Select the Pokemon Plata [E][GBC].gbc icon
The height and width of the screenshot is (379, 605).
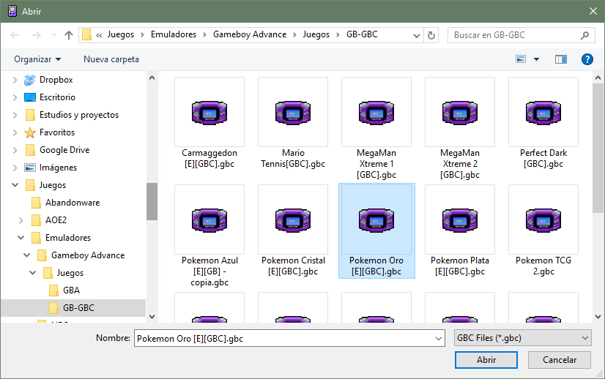pyautogui.click(x=460, y=219)
